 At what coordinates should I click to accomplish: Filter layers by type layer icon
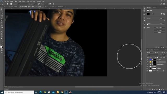(x=160, y=52)
